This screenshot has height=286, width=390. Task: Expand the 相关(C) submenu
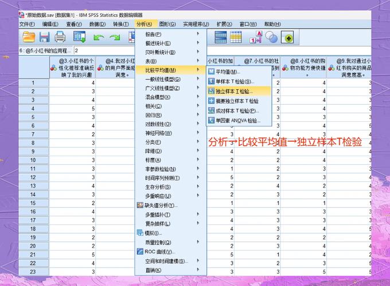pos(171,106)
